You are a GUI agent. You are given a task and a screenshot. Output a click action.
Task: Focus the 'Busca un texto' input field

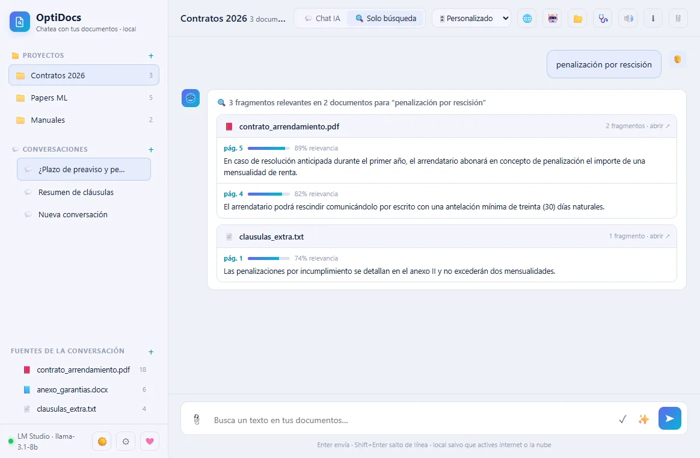coord(411,420)
